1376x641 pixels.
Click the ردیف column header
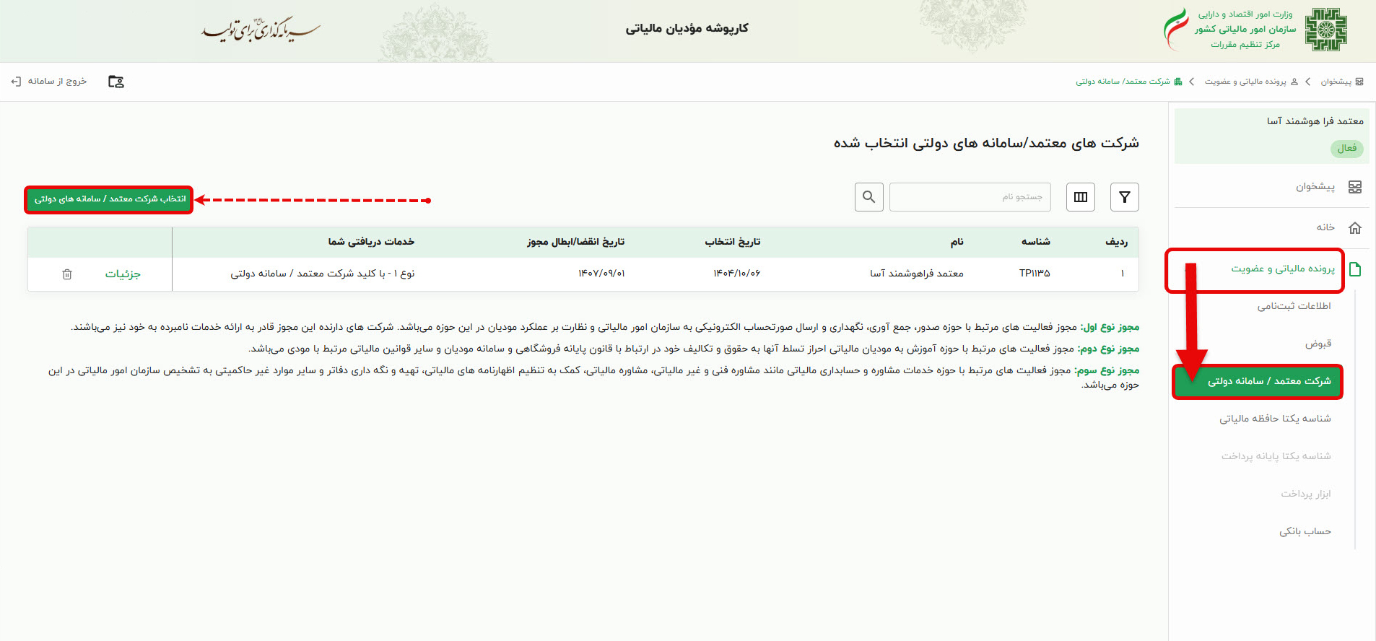tap(1116, 242)
